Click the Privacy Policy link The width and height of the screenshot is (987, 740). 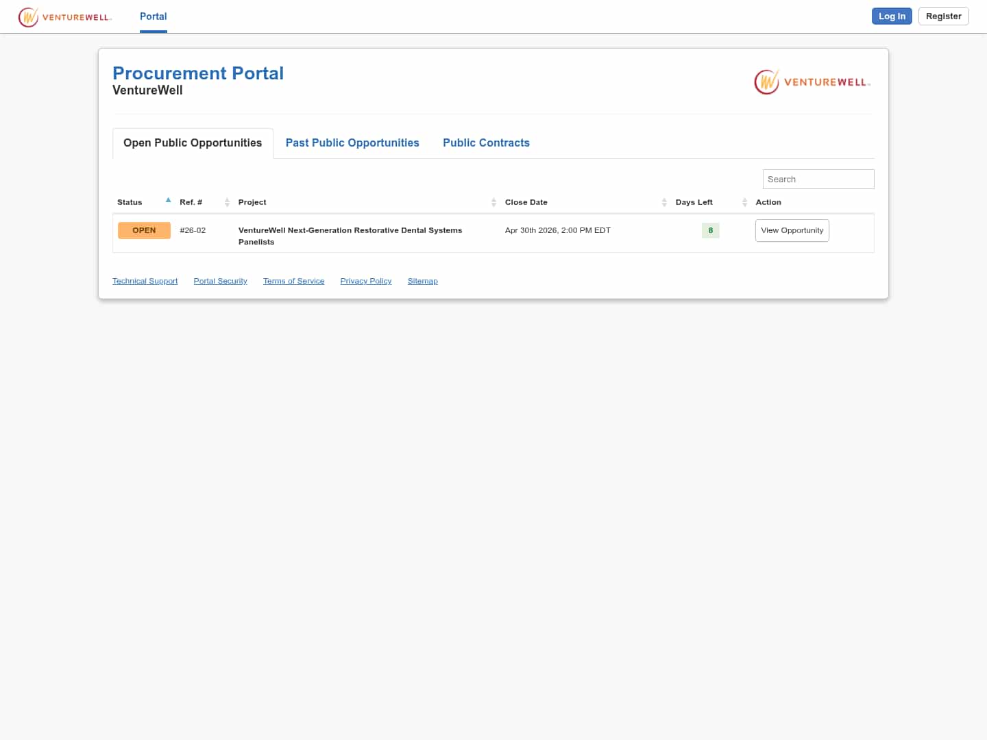[x=365, y=281]
